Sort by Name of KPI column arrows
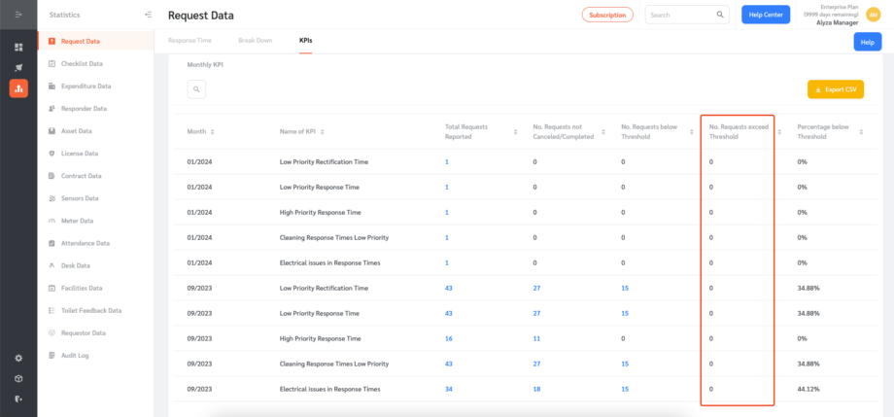Screen dimensions: 894x417 [323, 132]
